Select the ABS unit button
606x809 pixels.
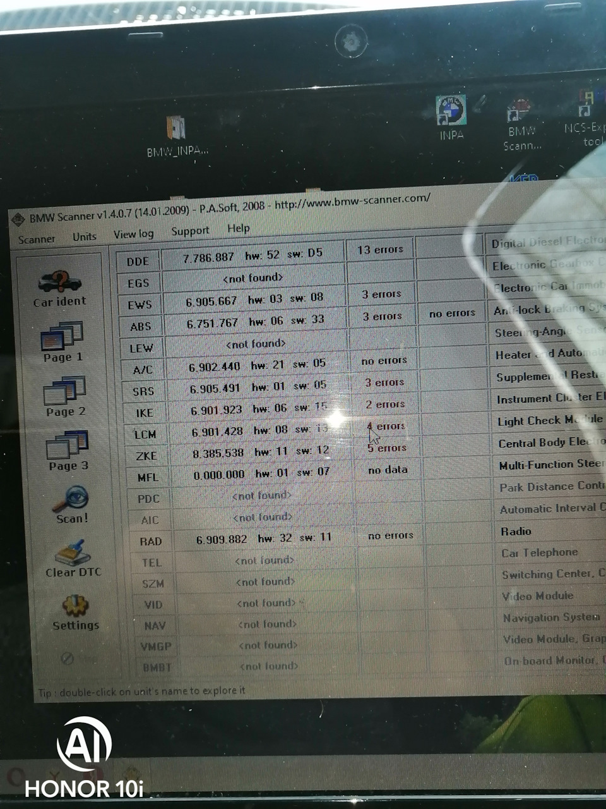tap(141, 326)
